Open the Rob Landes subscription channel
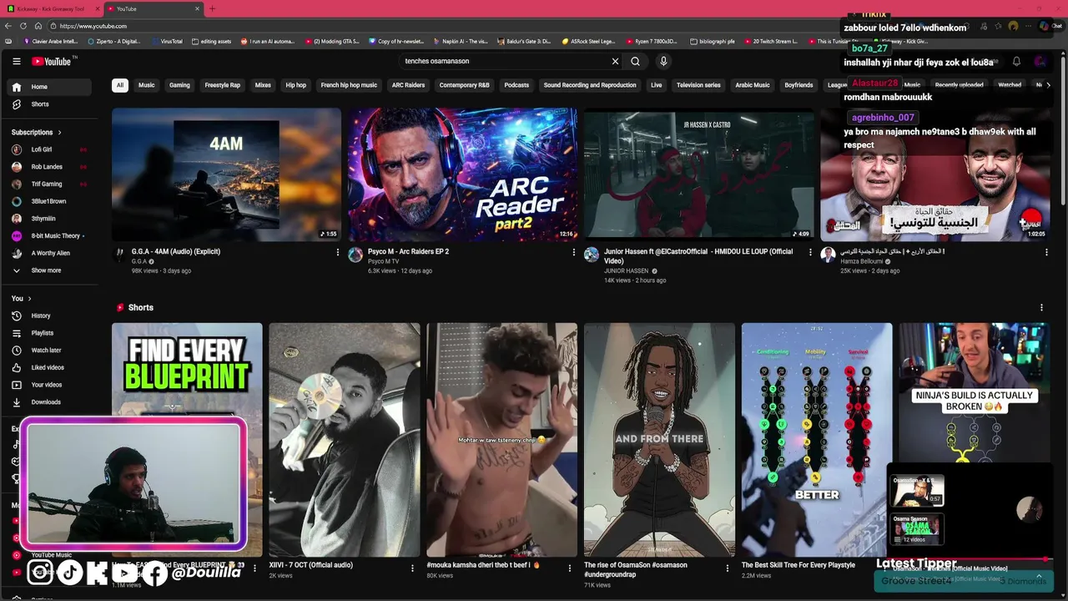Image resolution: width=1068 pixels, height=601 pixels. click(49, 167)
